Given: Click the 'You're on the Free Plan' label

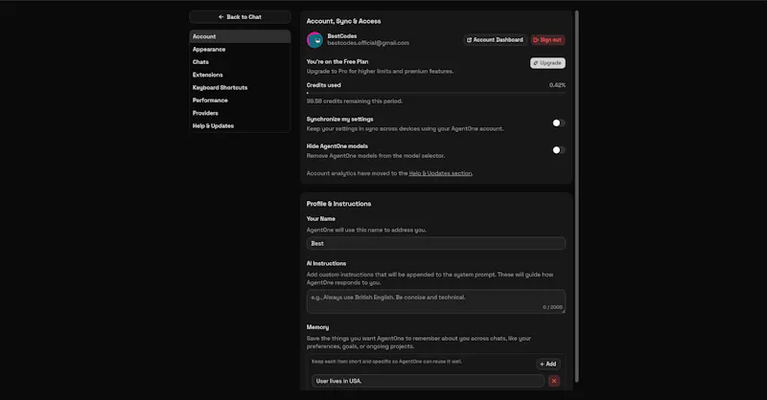Looking at the screenshot, I should [337, 61].
